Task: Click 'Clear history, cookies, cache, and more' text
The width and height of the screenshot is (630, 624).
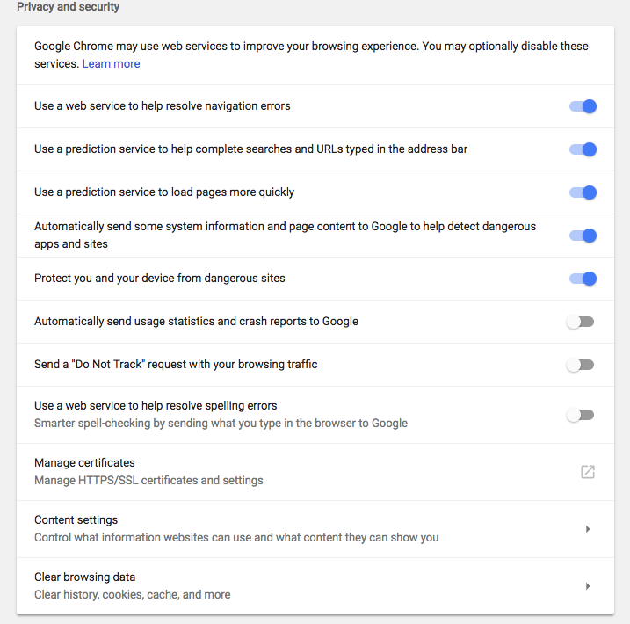Action: click(132, 595)
